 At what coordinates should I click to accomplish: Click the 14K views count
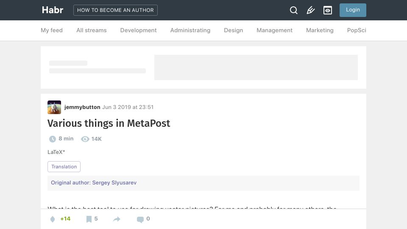pyautogui.click(x=96, y=139)
